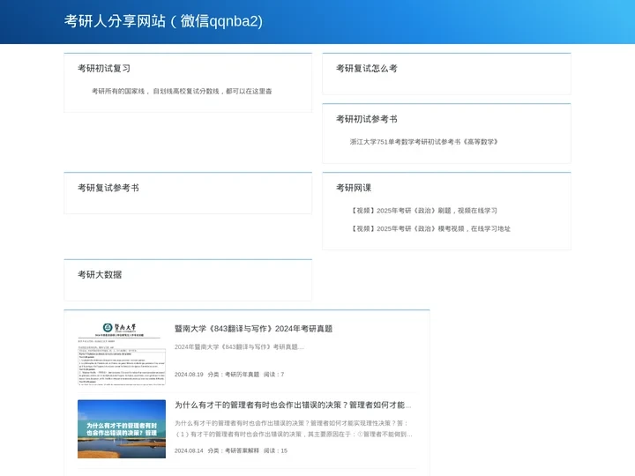The height and width of the screenshot is (476, 635).
Task: Open the 考研初试复习 section heading
Action: [x=104, y=69]
